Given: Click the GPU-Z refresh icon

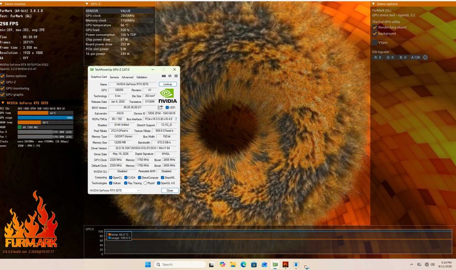Looking at the screenshot, I should point(170,76).
